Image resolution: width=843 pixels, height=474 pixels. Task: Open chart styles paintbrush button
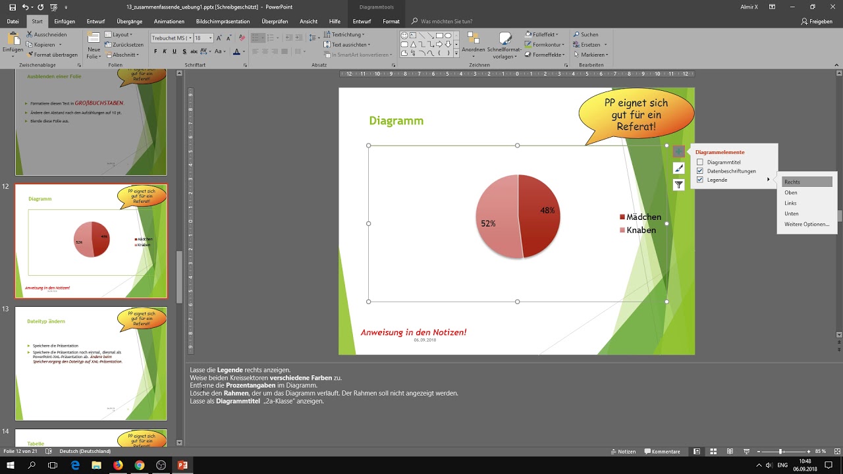point(678,169)
